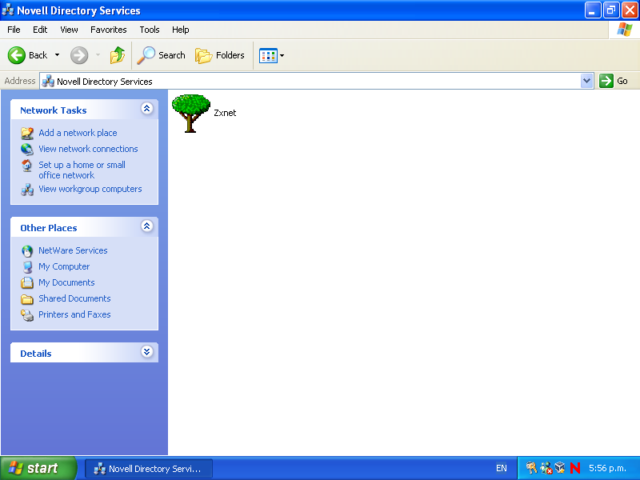640x480 pixels.
Task: Click the Printers and Faxes icon
Action: pyautogui.click(x=27, y=315)
